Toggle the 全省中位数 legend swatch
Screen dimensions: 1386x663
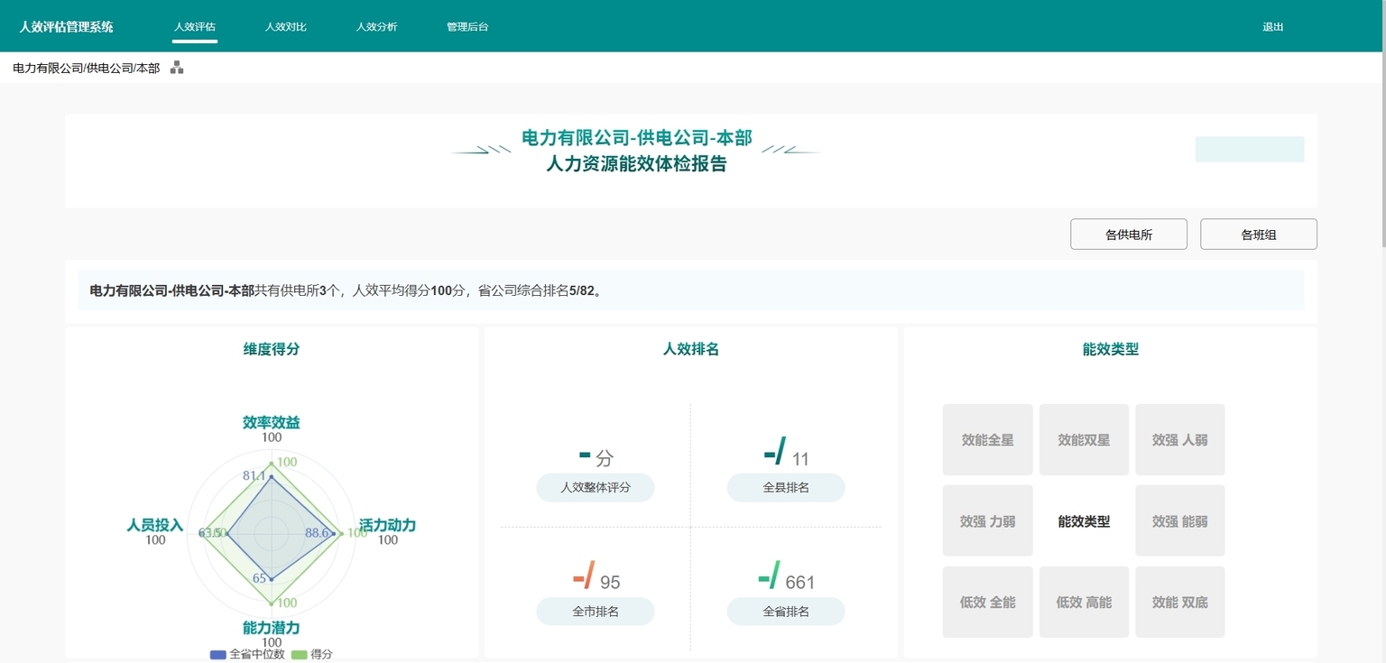(218, 654)
